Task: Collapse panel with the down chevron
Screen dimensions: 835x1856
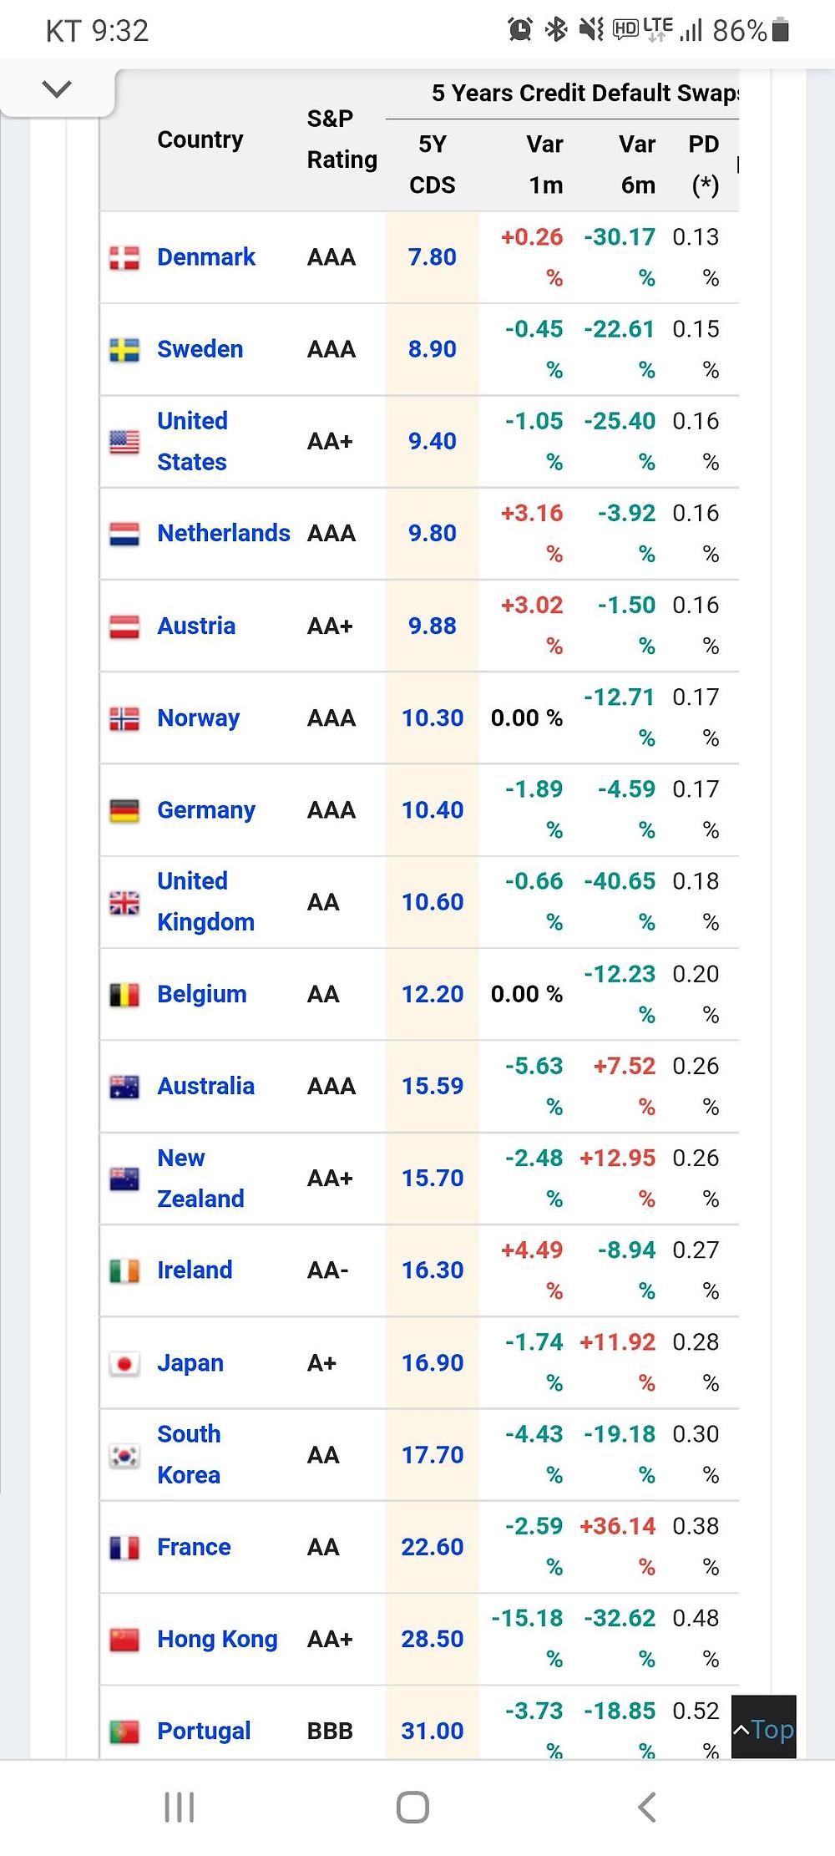Action: coord(57,89)
